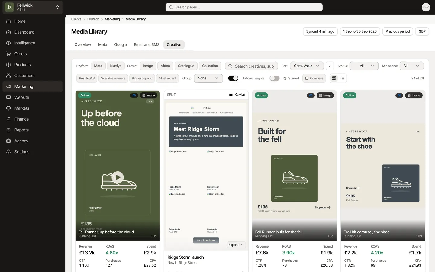Click the Finance pound icon
This screenshot has height=272, width=435.
point(8,119)
